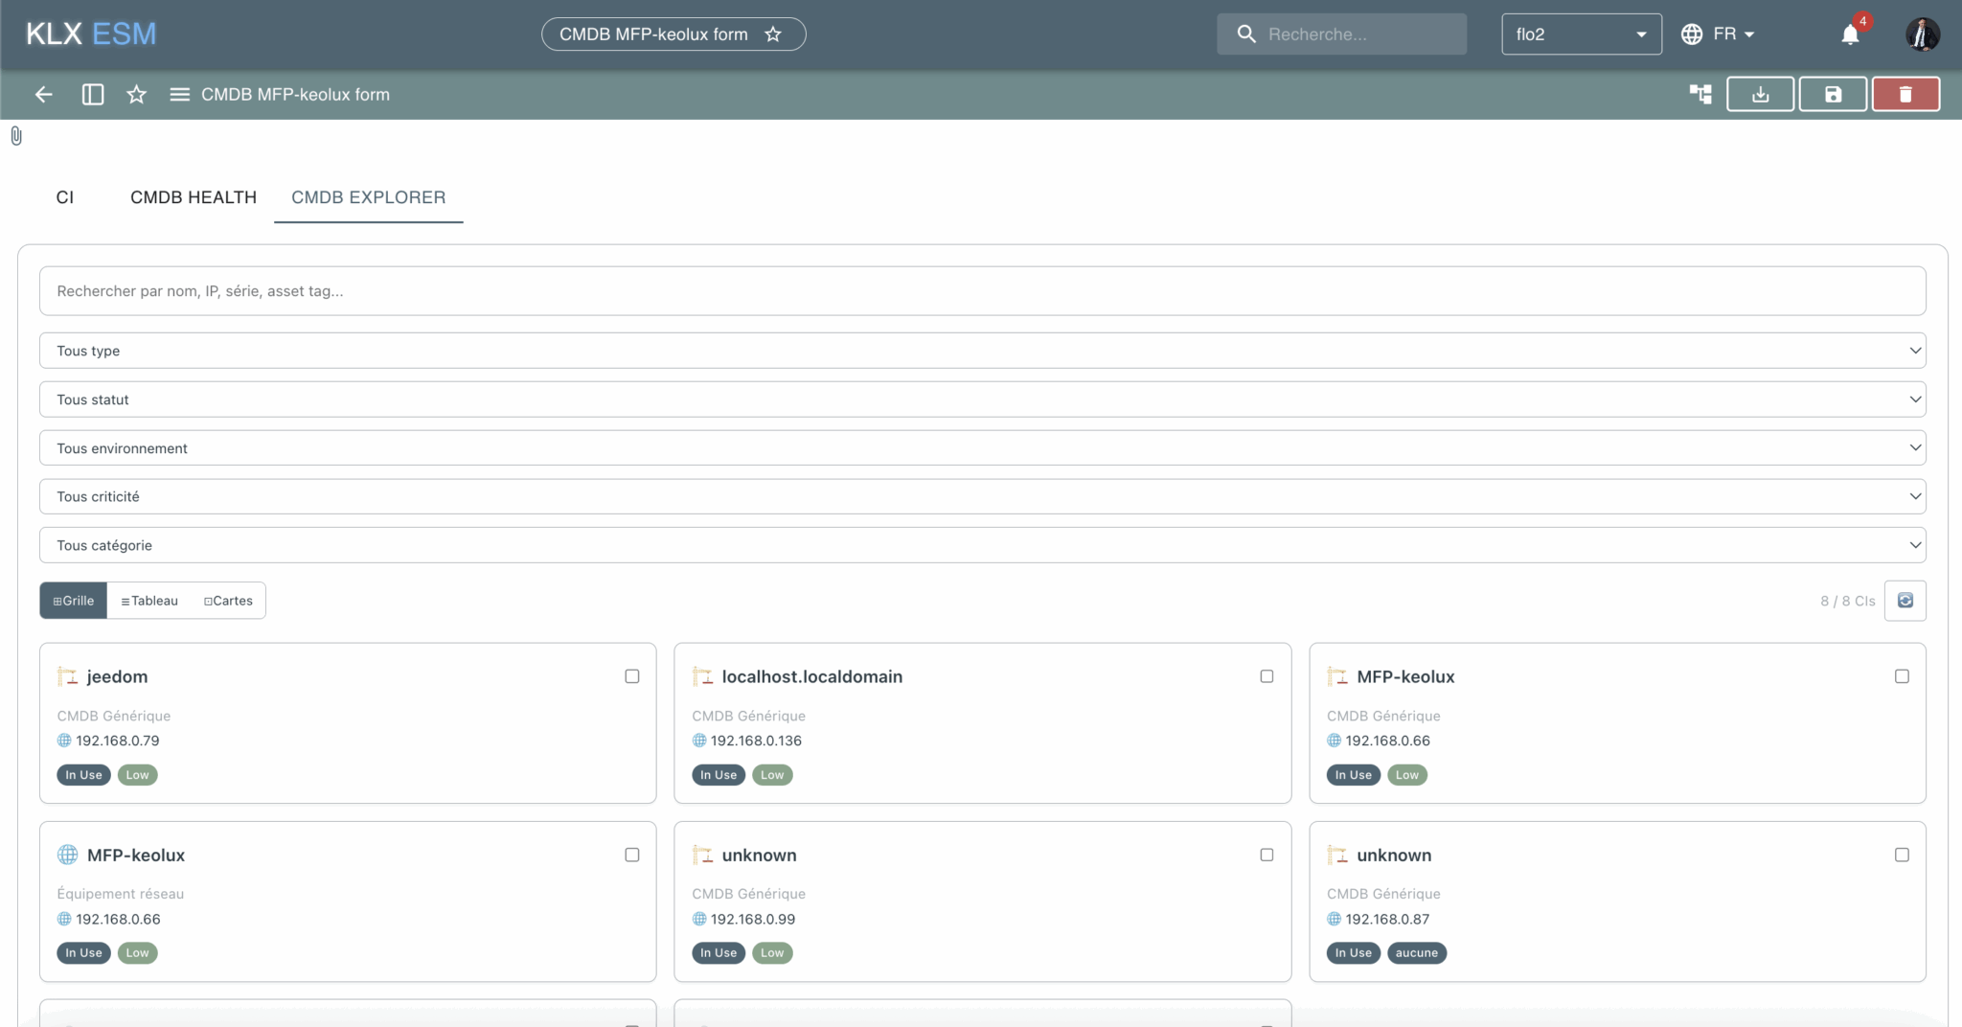Click the save disk icon
The height and width of the screenshot is (1027, 1962).
[1832, 94]
